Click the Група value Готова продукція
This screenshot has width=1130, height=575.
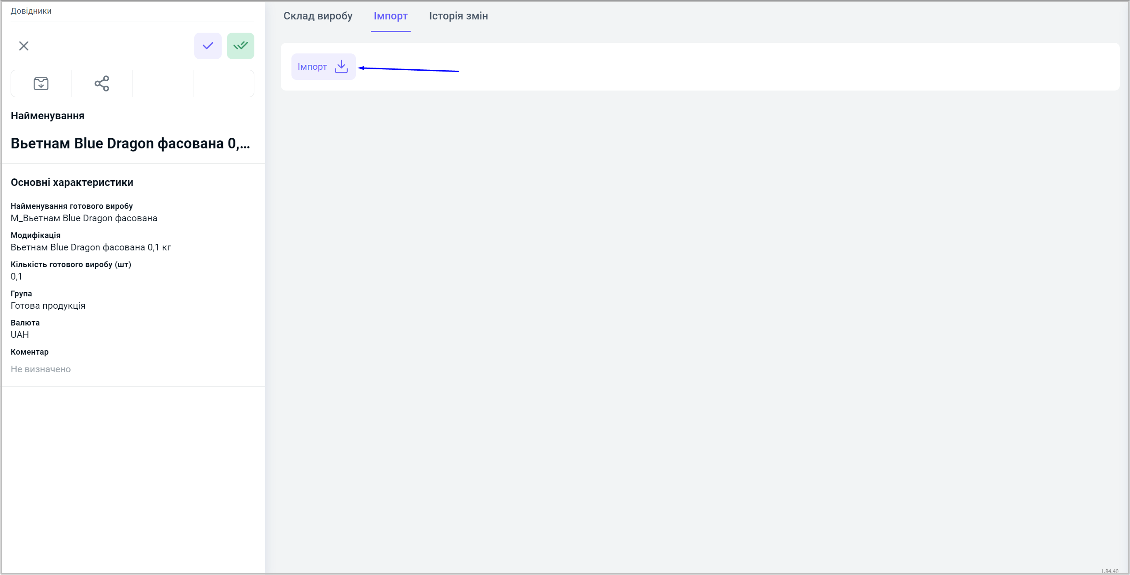click(x=48, y=306)
